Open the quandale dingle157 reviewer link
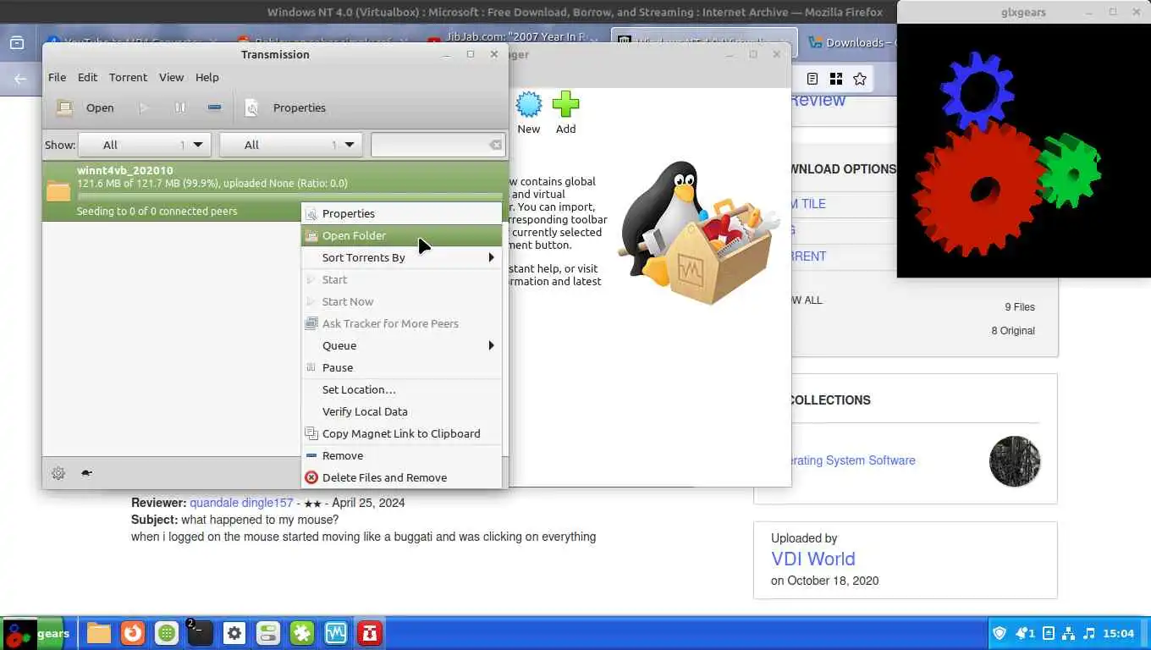This screenshot has height=650, width=1151. coord(241,503)
